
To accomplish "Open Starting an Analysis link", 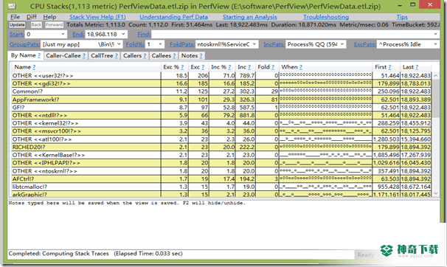I will (x=250, y=17).
